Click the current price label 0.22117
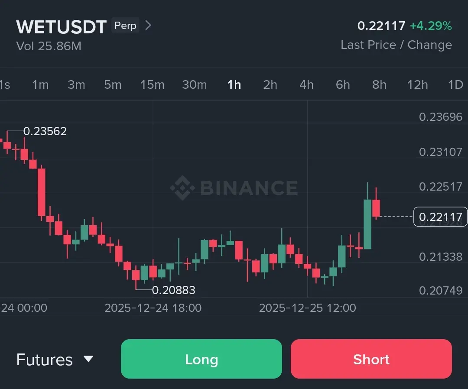The height and width of the screenshot is (389, 468). (x=440, y=217)
